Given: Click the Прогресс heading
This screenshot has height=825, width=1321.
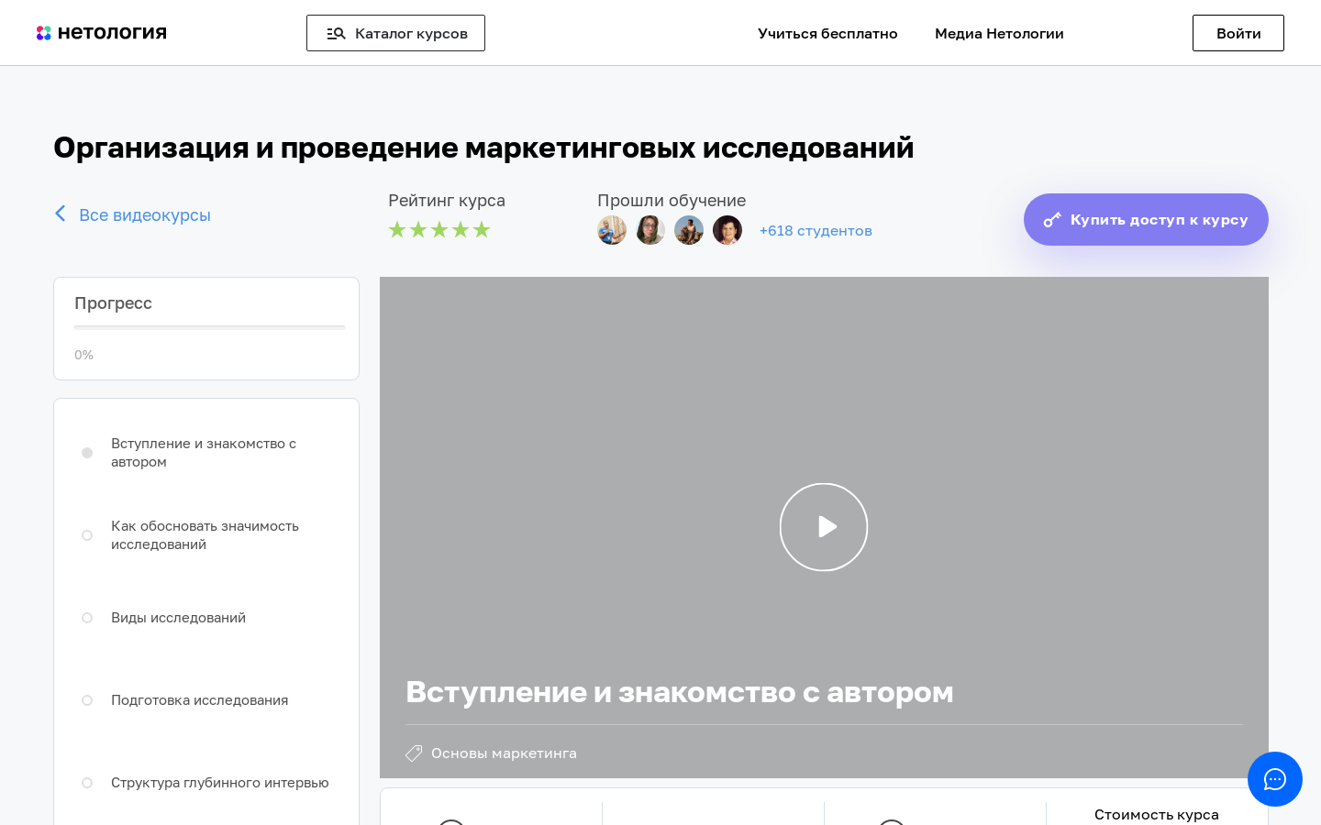Looking at the screenshot, I should pos(113,303).
